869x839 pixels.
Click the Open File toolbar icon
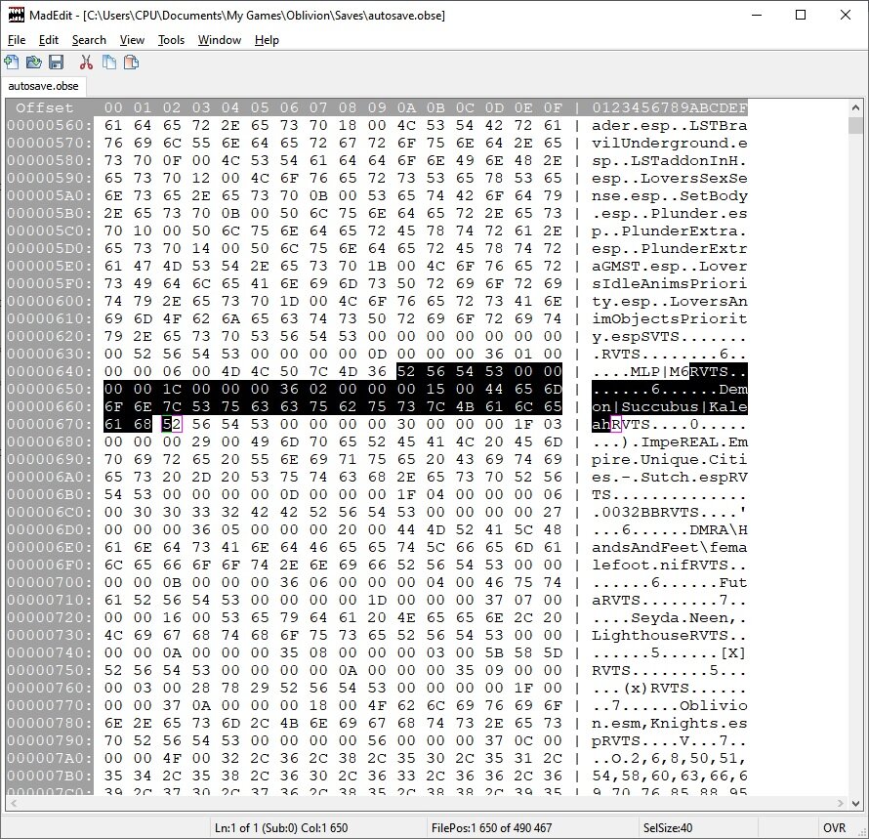click(34, 63)
